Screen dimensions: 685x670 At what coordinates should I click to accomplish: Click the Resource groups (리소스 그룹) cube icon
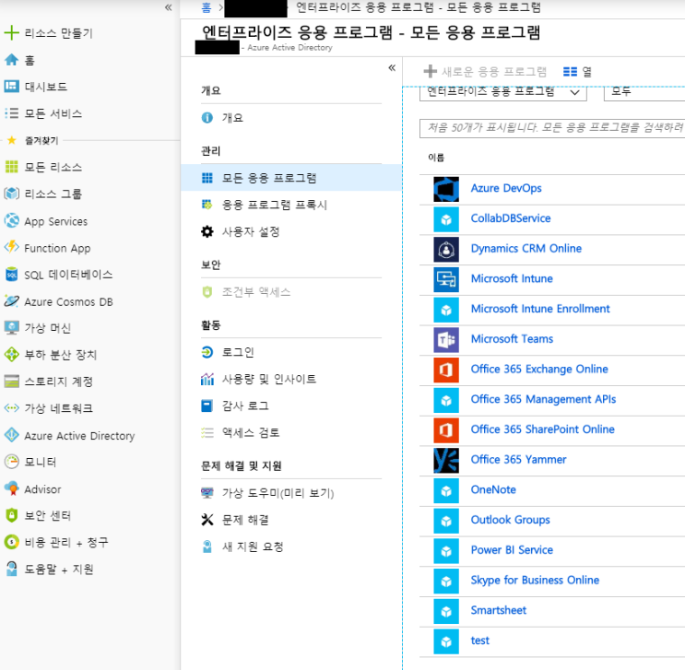11,194
